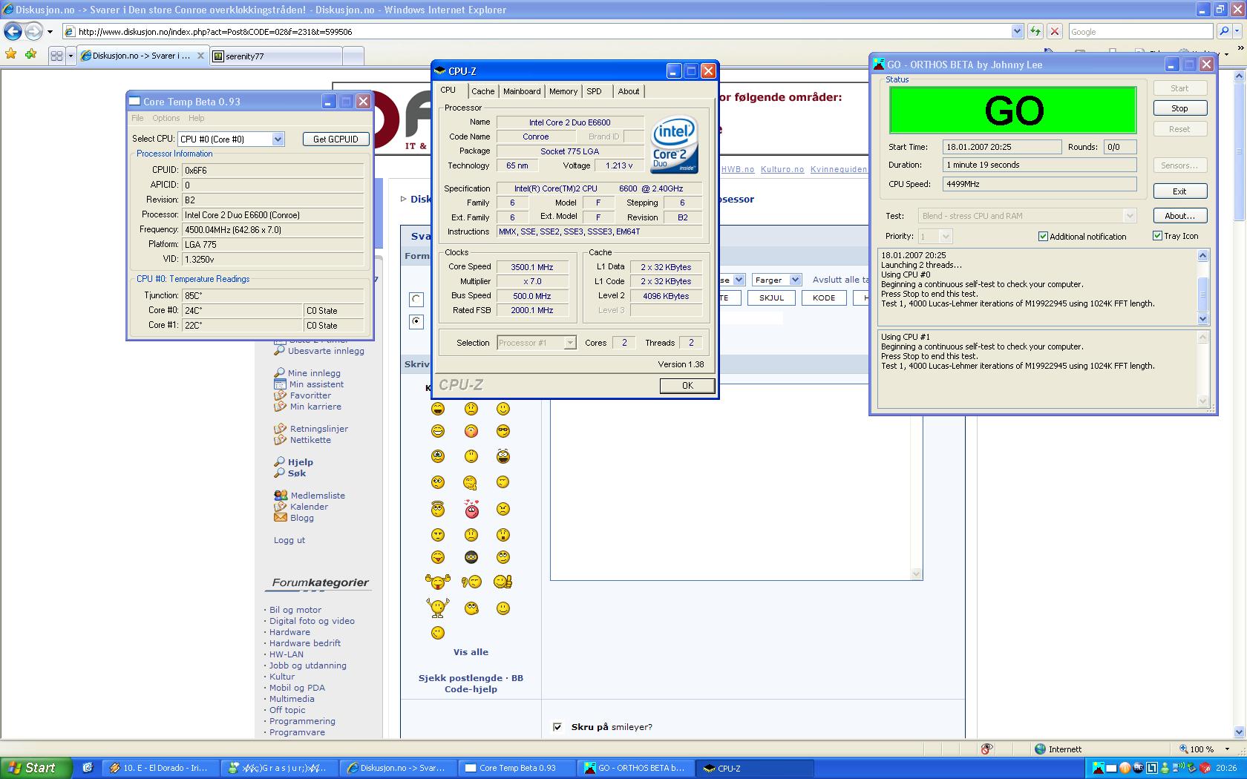This screenshot has height=779, width=1247.
Task: Toggle the Additional notification checkbox
Action: [x=1043, y=236]
